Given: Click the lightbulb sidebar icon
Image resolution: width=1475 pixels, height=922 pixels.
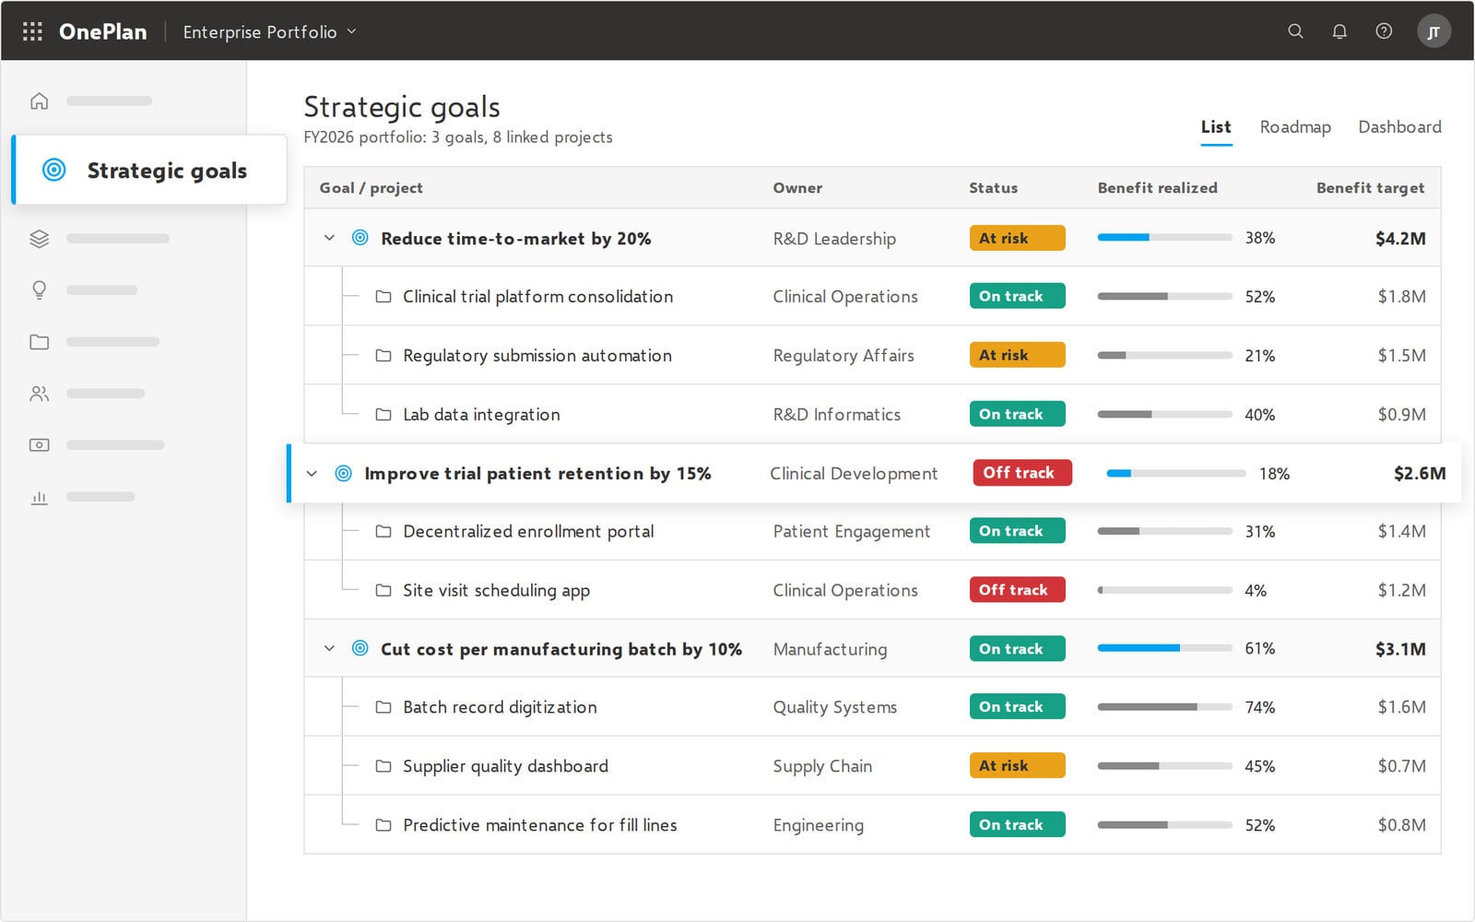Looking at the screenshot, I should point(39,290).
